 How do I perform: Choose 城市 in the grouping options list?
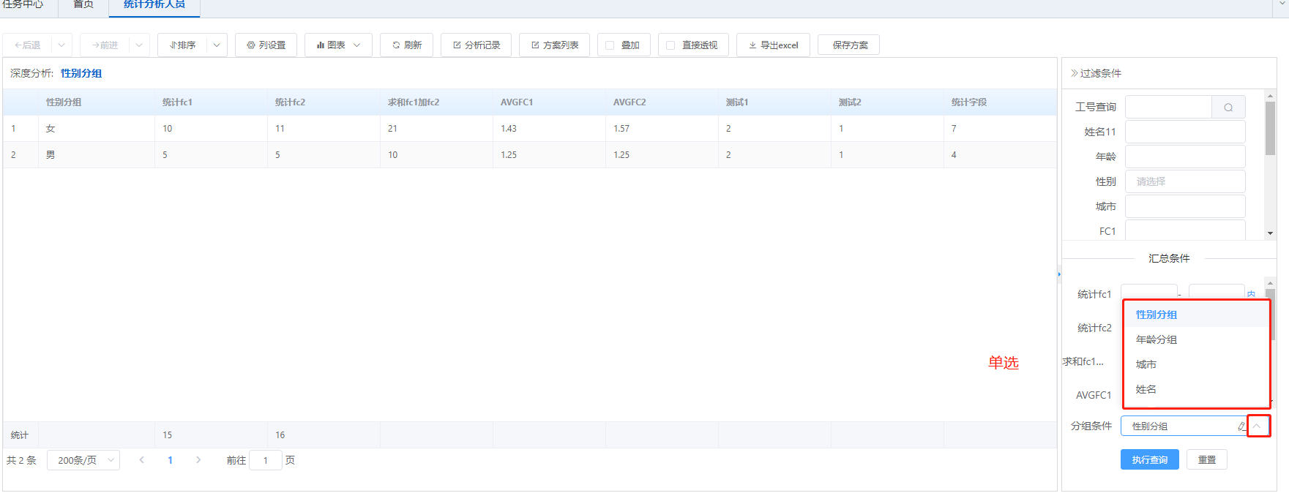coord(1146,364)
